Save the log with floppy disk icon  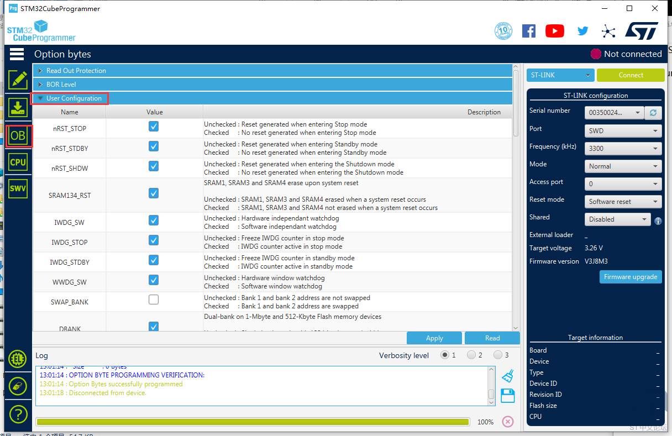(x=508, y=396)
